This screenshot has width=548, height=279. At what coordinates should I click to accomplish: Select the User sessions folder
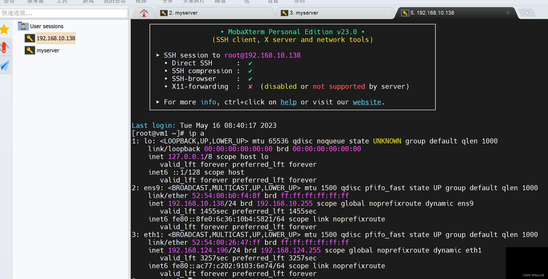click(47, 26)
